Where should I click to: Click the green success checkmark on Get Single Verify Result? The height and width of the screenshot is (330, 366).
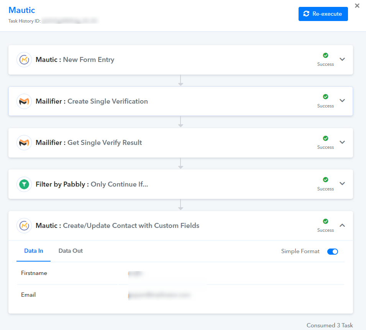coord(325,138)
